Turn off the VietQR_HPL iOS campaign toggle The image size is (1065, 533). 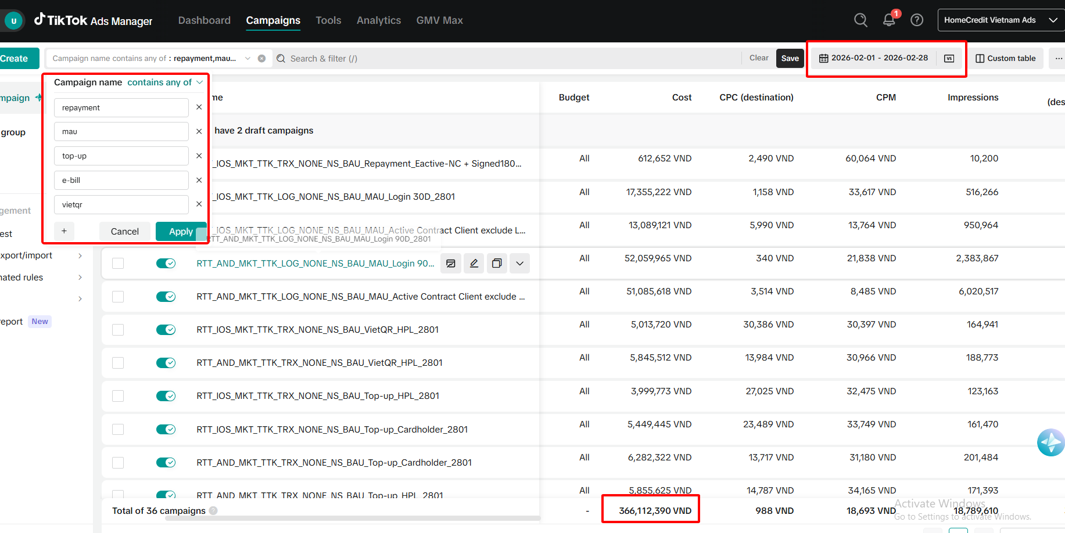point(166,330)
